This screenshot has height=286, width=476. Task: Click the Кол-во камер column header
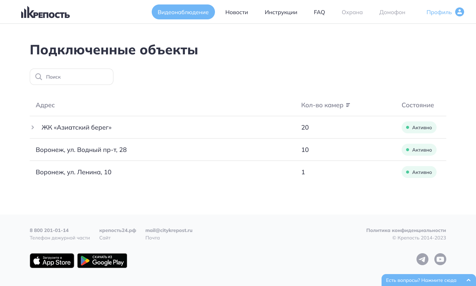point(322,105)
